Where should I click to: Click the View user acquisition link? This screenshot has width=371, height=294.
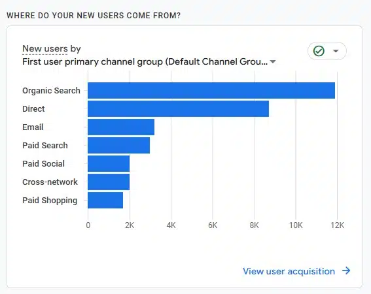pyautogui.click(x=289, y=271)
